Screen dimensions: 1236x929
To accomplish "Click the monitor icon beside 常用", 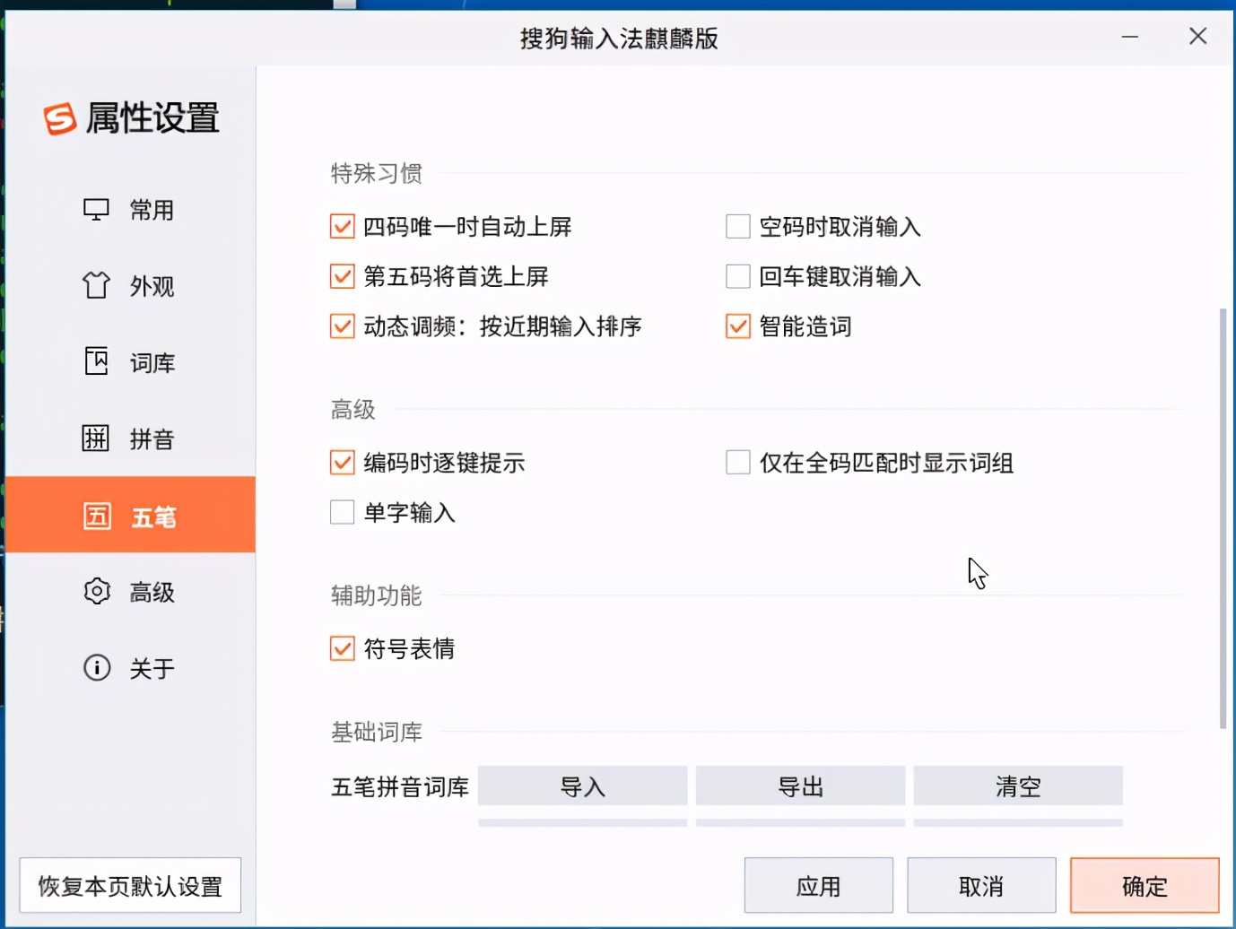I will click(96, 210).
